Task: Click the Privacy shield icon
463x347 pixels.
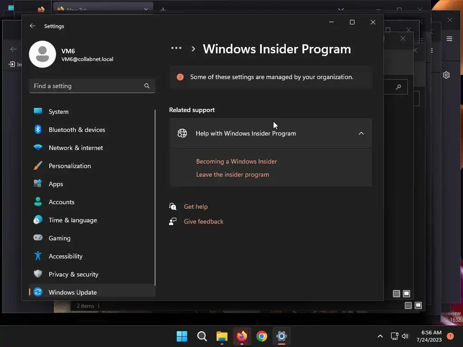Action: (38, 274)
